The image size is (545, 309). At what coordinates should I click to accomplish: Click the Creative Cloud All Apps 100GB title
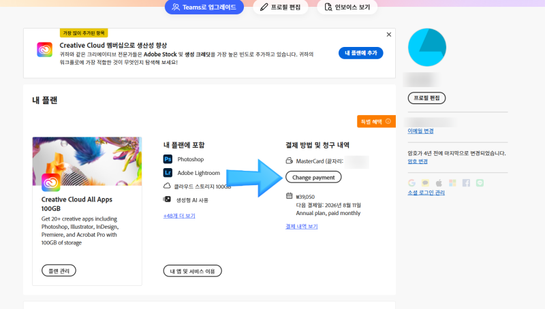[76, 204]
